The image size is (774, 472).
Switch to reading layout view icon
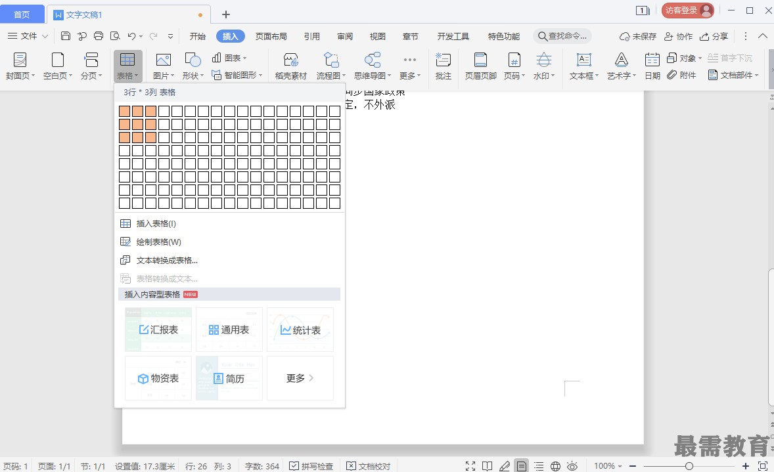point(488,466)
